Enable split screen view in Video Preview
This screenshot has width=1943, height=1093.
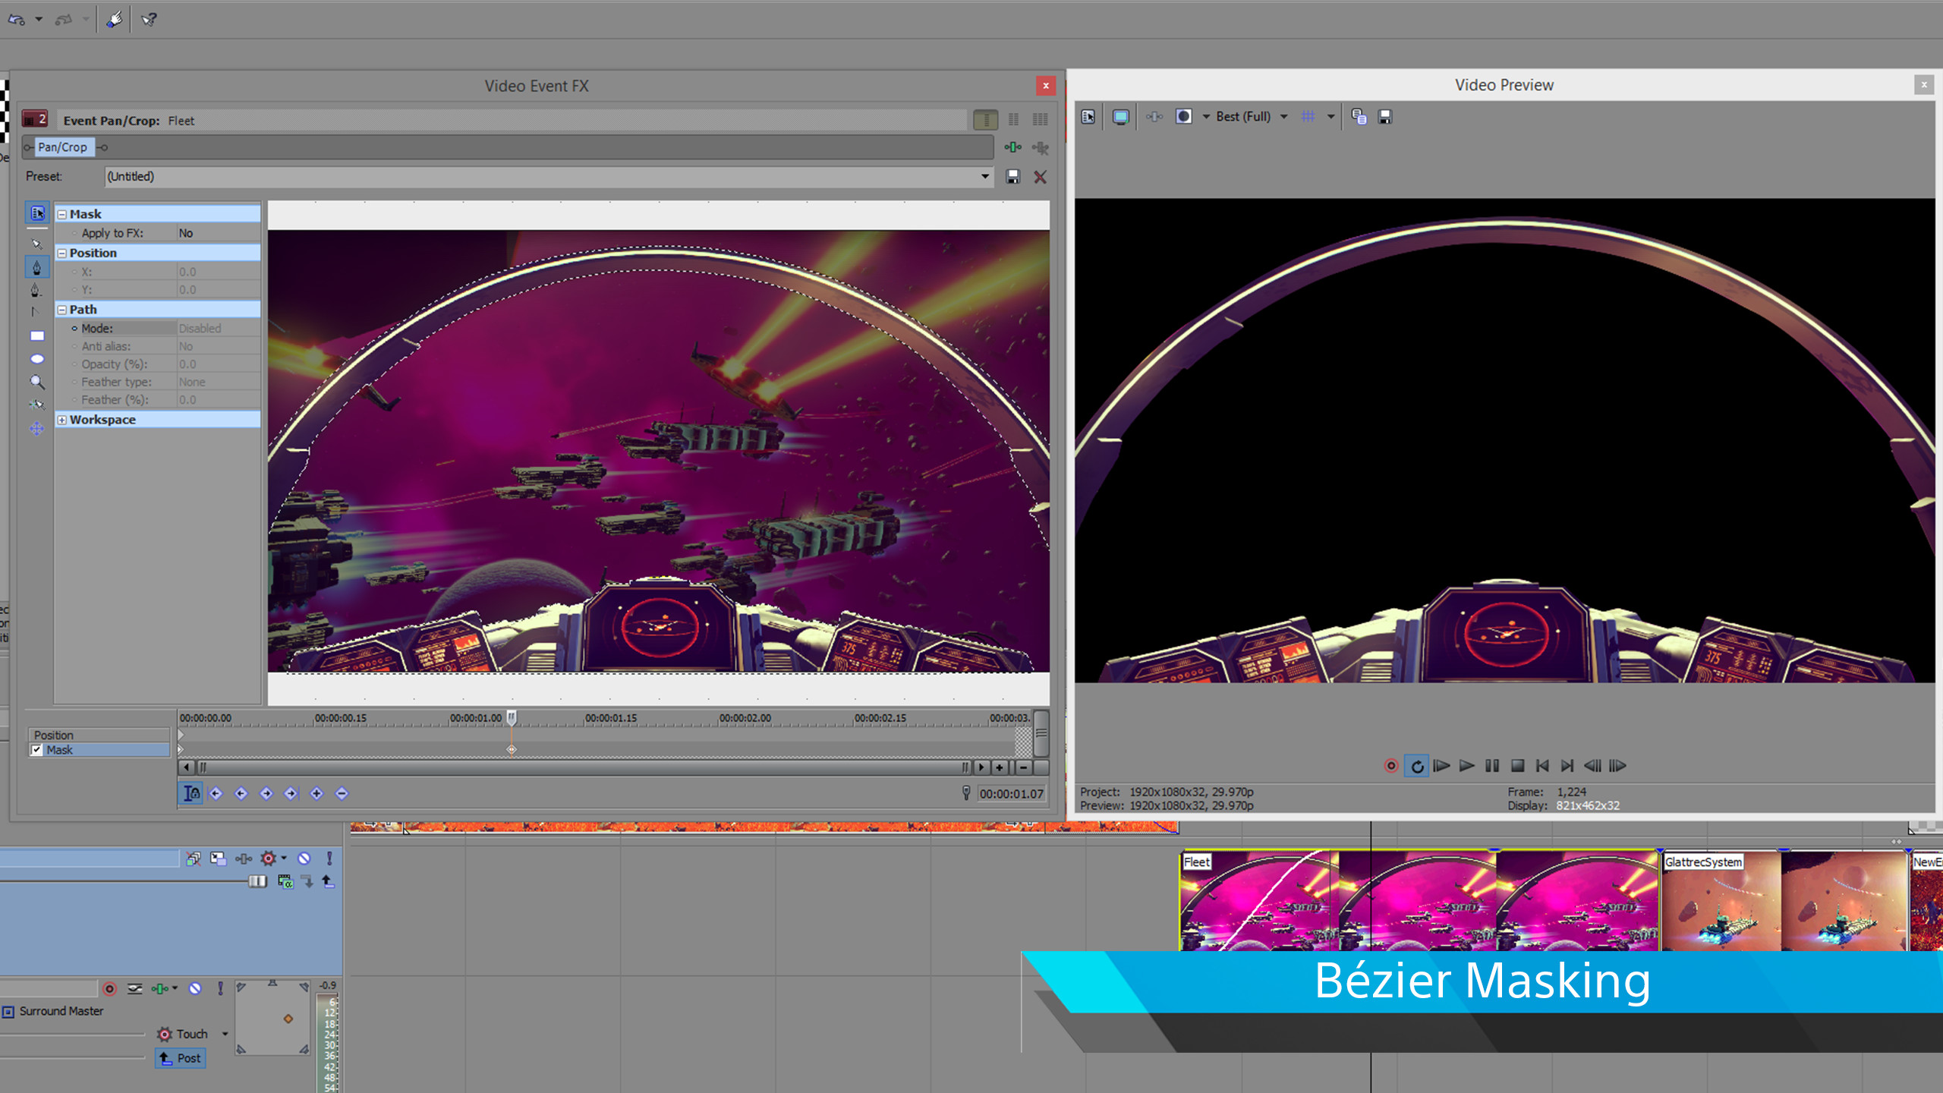[1184, 116]
